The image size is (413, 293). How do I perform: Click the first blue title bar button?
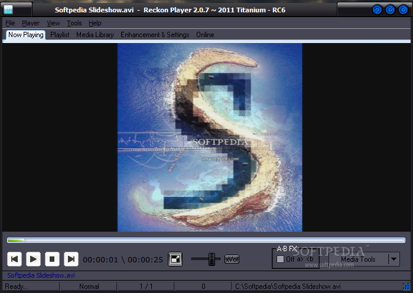[377, 10]
